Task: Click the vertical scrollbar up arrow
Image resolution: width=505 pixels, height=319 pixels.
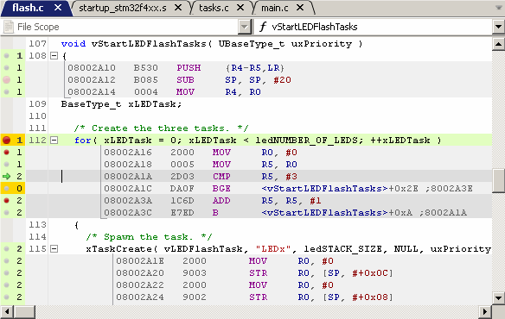Action: (498, 44)
